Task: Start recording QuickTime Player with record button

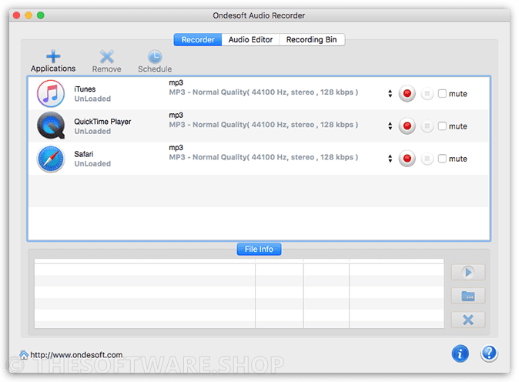Action: (407, 126)
